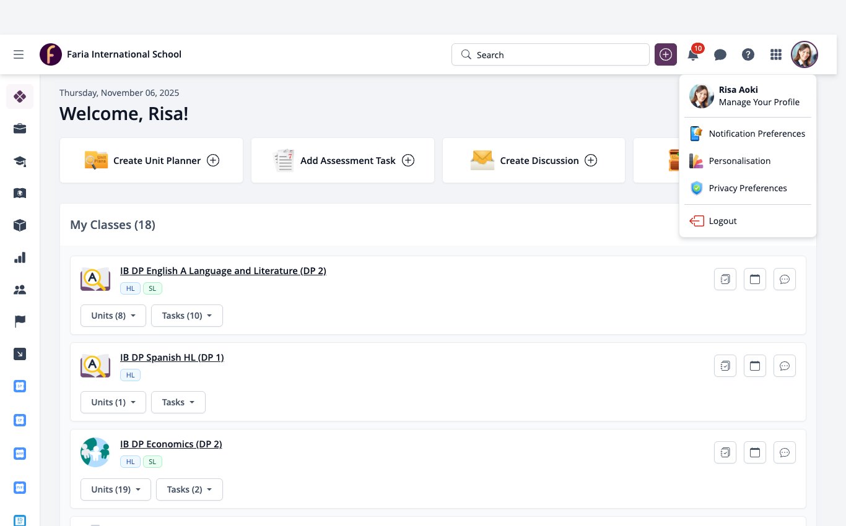This screenshot has height=526, width=846.
Task: Select the dashboard diamond sidebar icon
Action: [20, 97]
